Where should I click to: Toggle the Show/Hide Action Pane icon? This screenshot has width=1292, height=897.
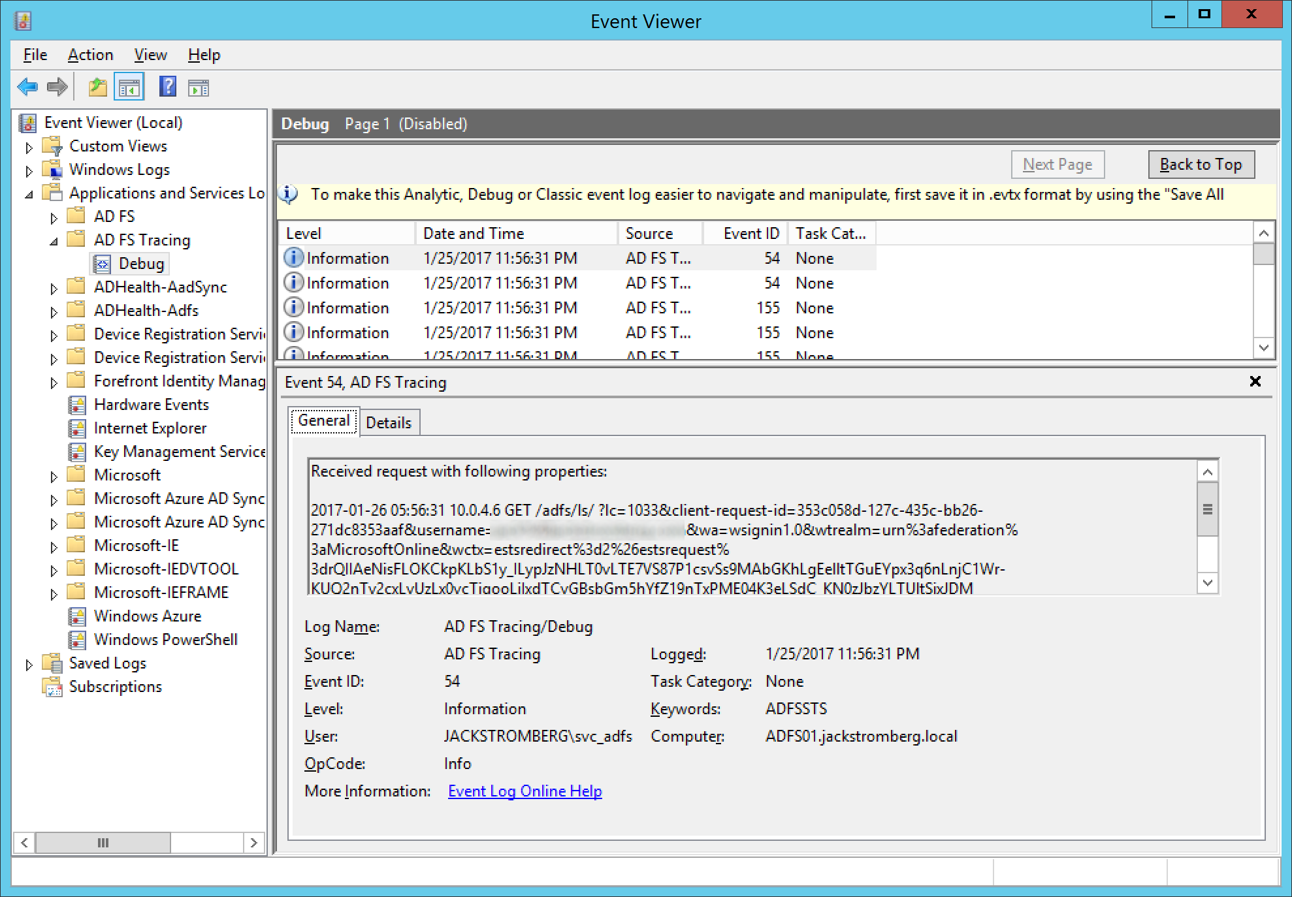(199, 87)
